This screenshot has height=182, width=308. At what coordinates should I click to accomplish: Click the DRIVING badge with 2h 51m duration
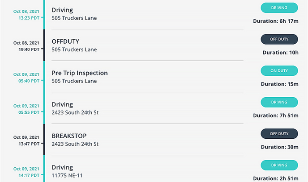click(x=279, y=165)
